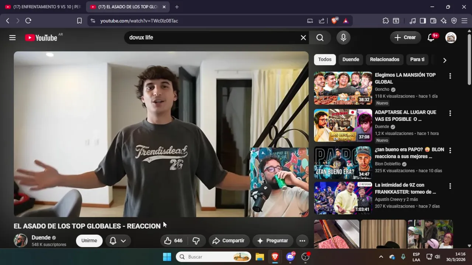
Task: Open YouTube notifications bell
Action: (x=431, y=38)
